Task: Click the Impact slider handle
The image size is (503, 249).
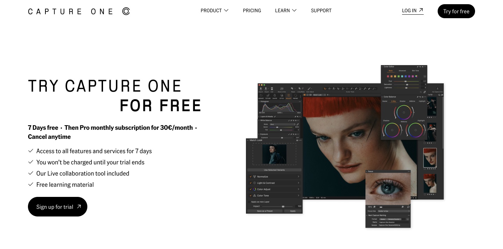Action: (283, 206)
